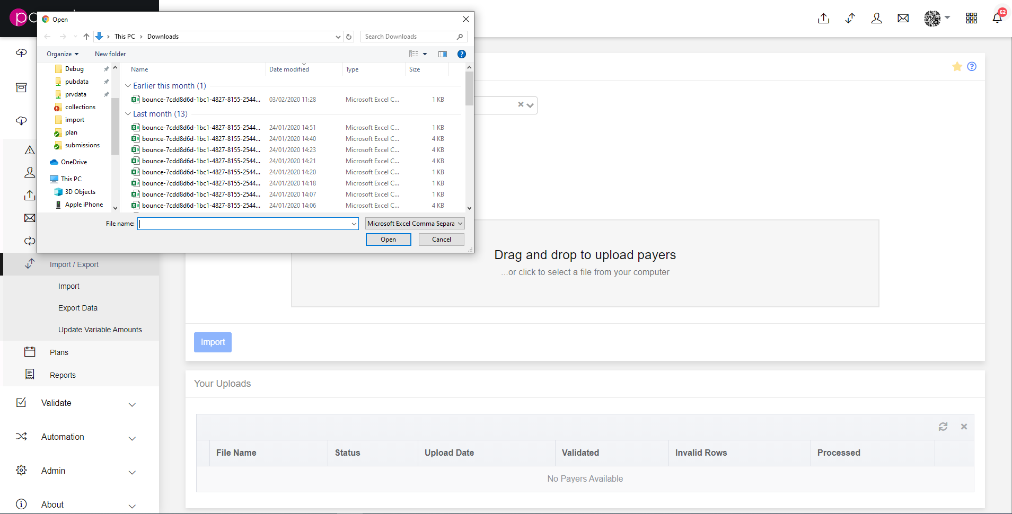Click the Reports document icon in sidebar
The width and height of the screenshot is (1012, 514).
[x=30, y=375]
